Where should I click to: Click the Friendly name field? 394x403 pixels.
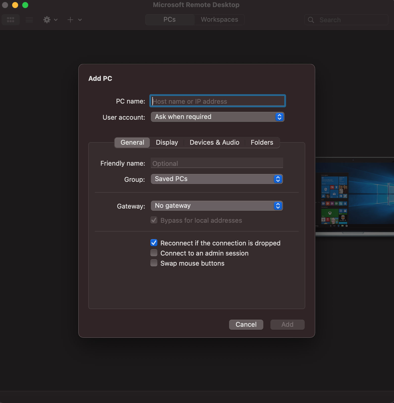(x=217, y=163)
